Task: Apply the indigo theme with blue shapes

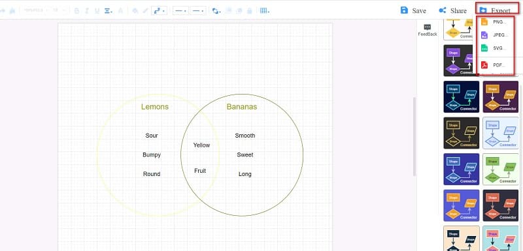Action: coord(462,170)
